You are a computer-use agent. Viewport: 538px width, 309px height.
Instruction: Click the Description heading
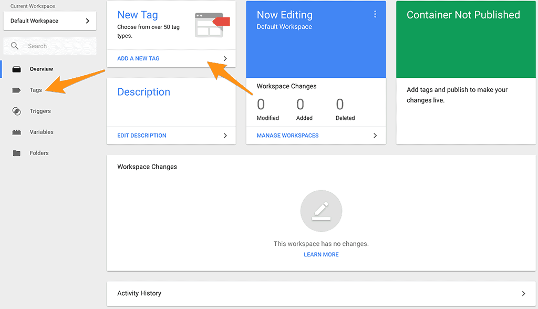[x=144, y=92]
